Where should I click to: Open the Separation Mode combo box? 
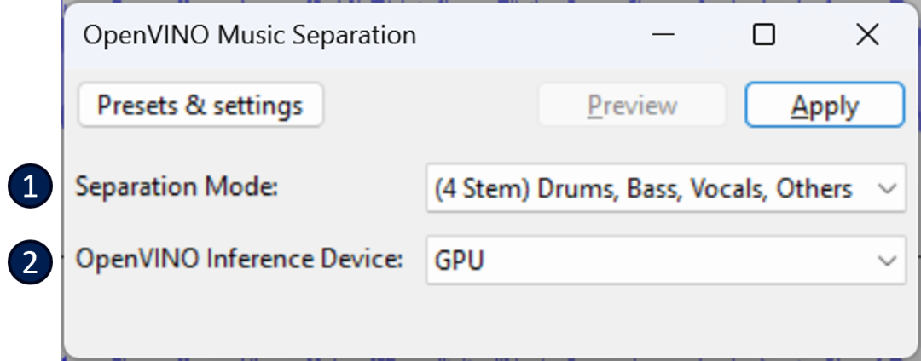(665, 188)
